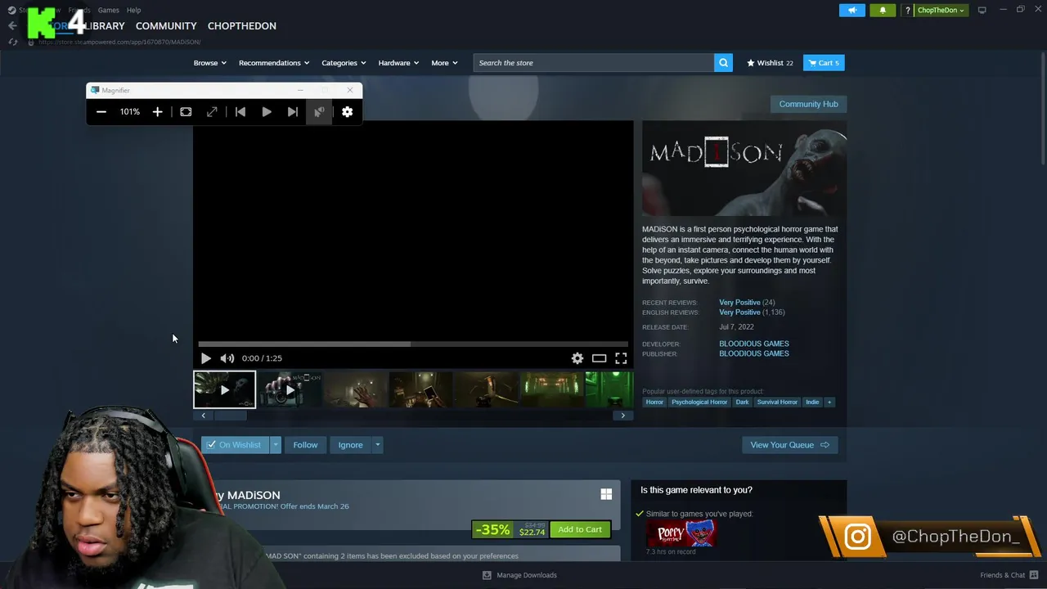Add MADiSON to cart

[x=580, y=529]
